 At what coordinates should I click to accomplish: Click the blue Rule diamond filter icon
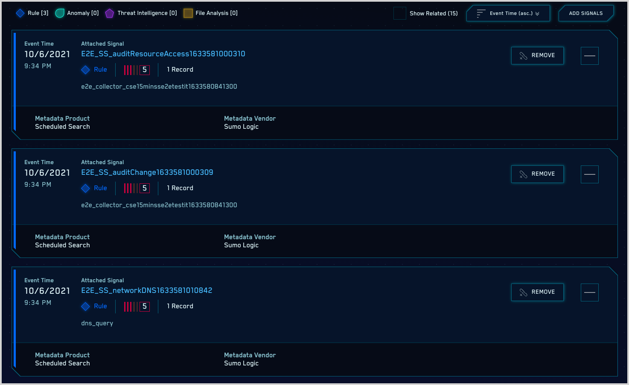pyautogui.click(x=20, y=13)
